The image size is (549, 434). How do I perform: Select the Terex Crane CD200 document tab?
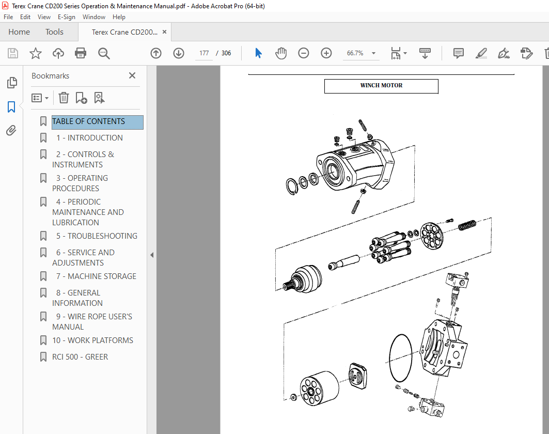click(x=124, y=32)
